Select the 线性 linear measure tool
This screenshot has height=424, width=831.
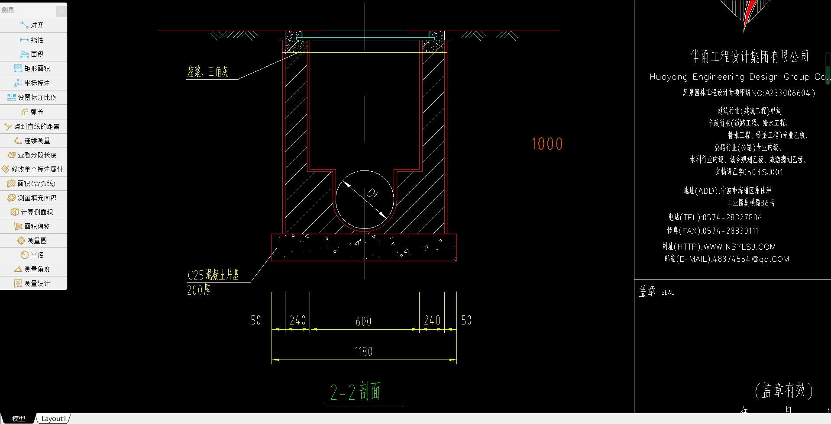(33, 40)
